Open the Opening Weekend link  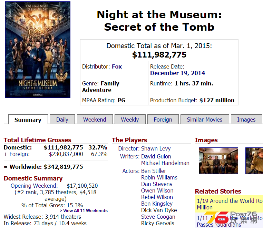point(34,186)
